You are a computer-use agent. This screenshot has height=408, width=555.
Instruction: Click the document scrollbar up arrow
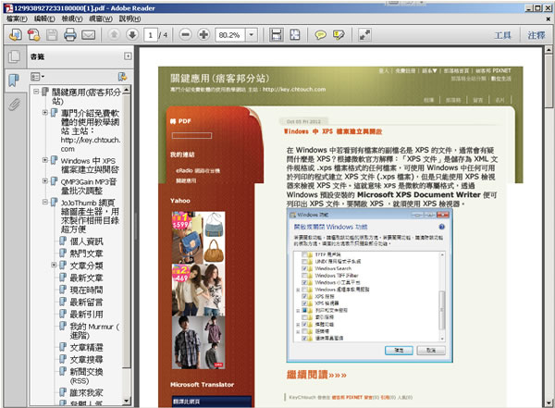[x=549, y=50]
